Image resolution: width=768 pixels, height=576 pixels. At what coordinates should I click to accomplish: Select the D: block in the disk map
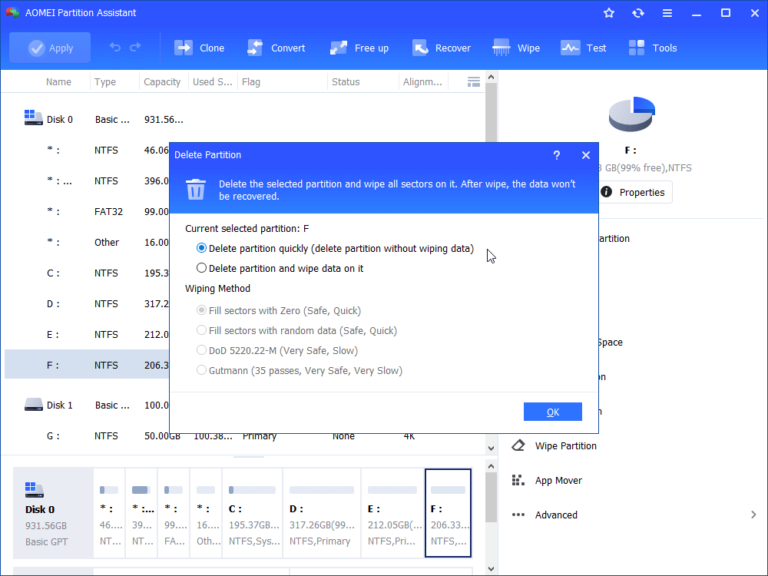tap(322, 513)
